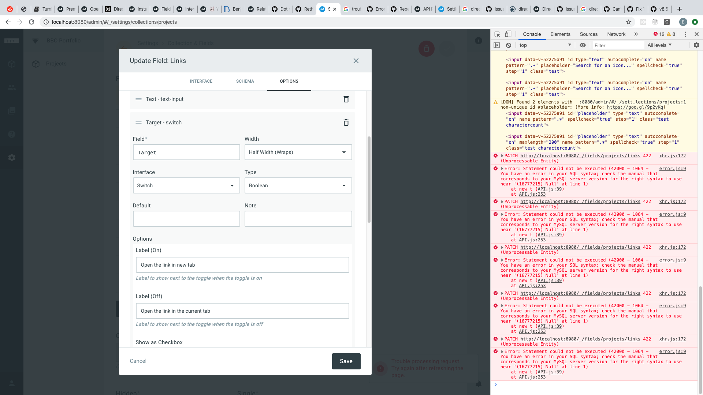
Task: Toggle the live expression eye icon
Action: pyautogui.click(x=583, y=45)
